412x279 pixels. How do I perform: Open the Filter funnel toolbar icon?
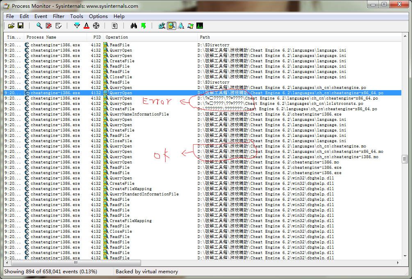pyautogui.click(x=77, y=26)
